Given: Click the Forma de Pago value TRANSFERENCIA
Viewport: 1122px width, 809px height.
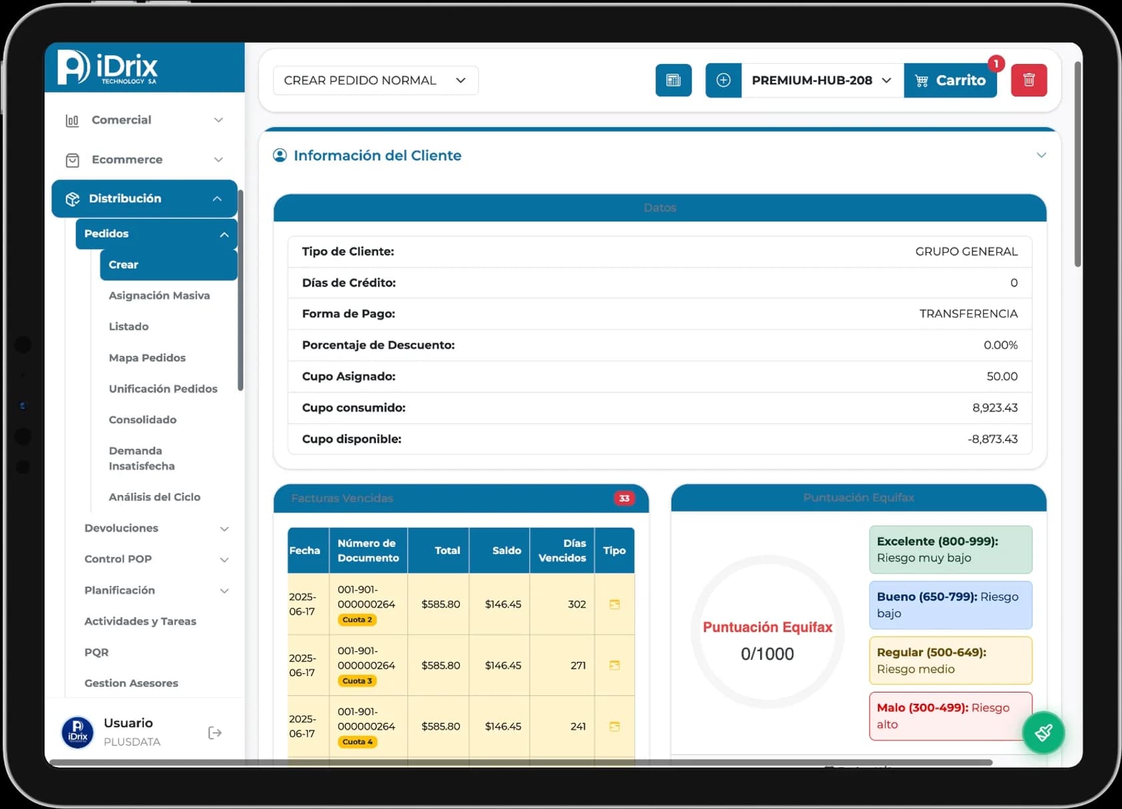Looking at the screenshot, I should click(x=968, y=313).
